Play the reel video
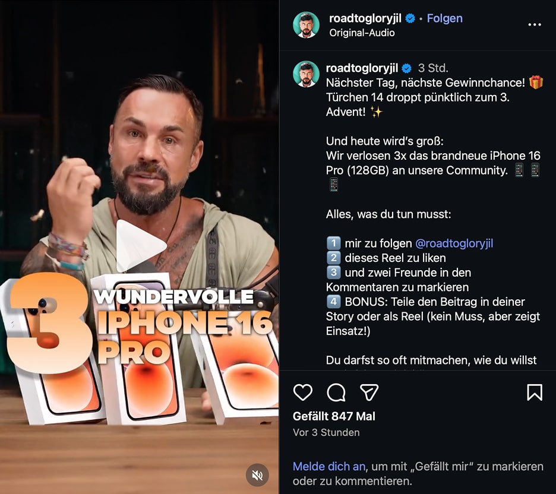Image resolution: width=556 pixels, height=494 pixels. 141,246
